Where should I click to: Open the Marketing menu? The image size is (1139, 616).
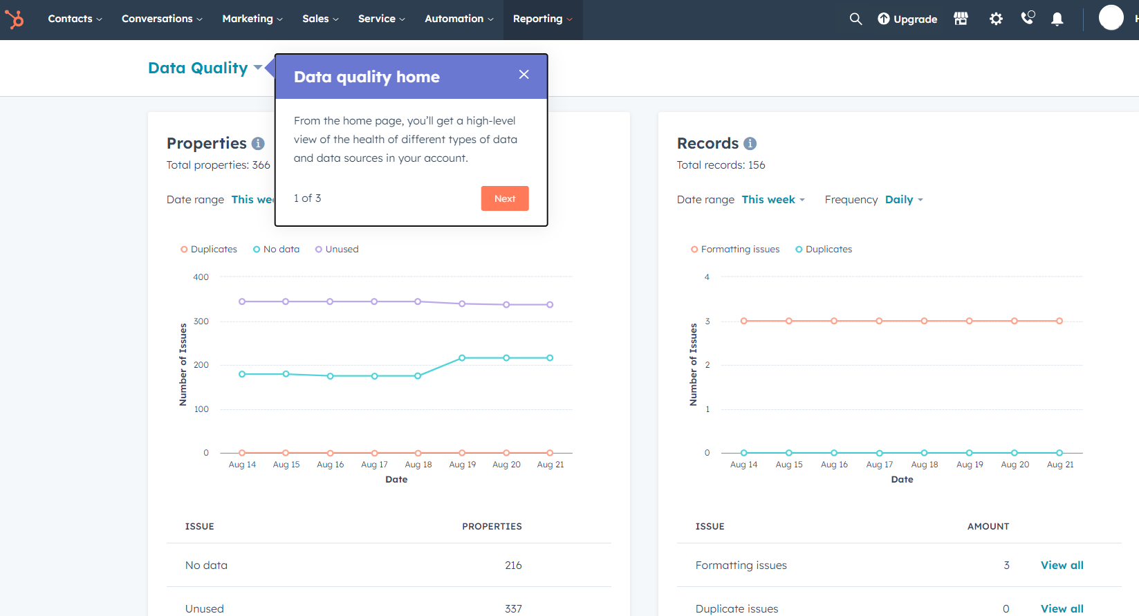coord(252,19)
